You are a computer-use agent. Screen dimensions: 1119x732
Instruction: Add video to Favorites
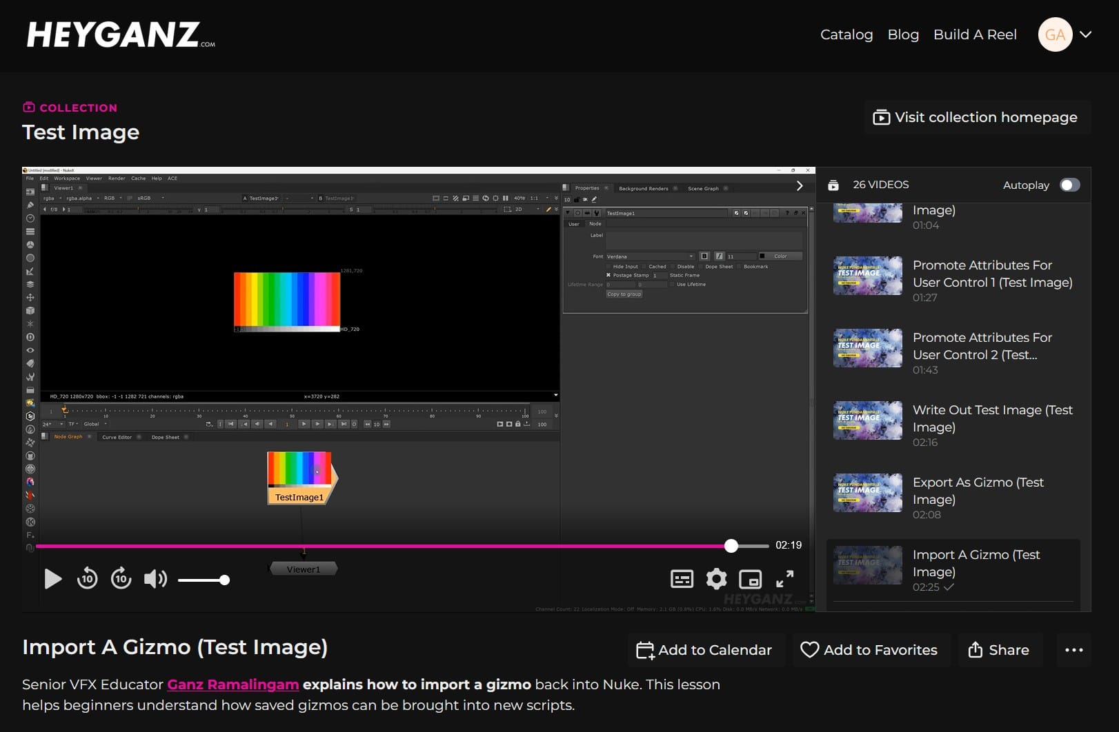tap(871, 650)
